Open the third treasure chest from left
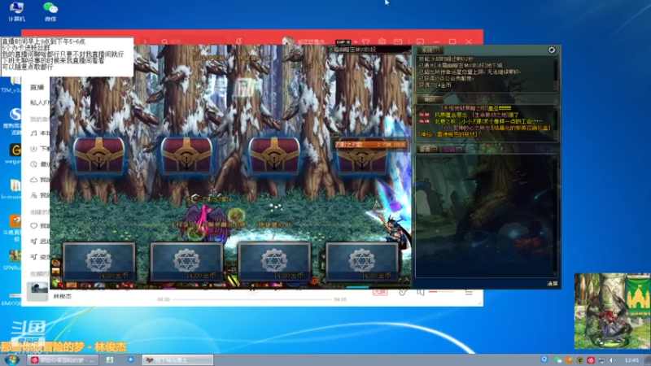This screenshot has width=651, height=366. click(274, 155)
